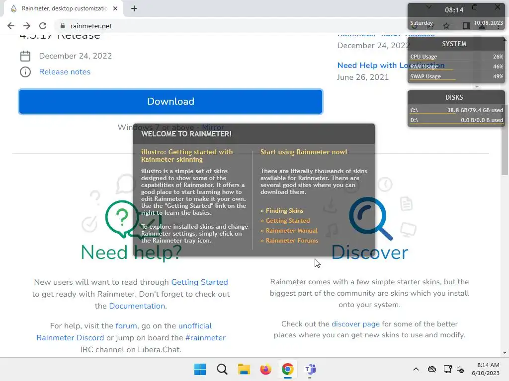
Task: Expand the hidden system tray icons chevron
Action: point(416,369)
